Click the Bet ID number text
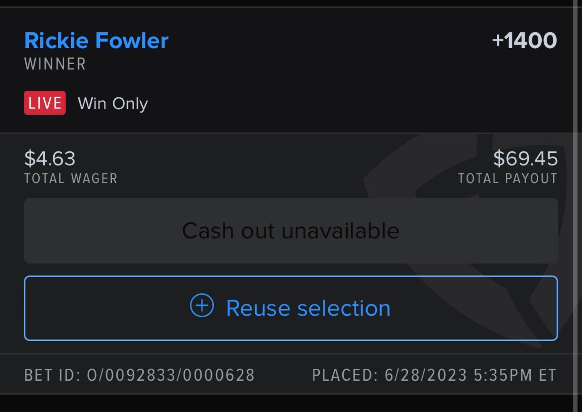582x412 pixels. pyautogui.click(x=171, y=375)
